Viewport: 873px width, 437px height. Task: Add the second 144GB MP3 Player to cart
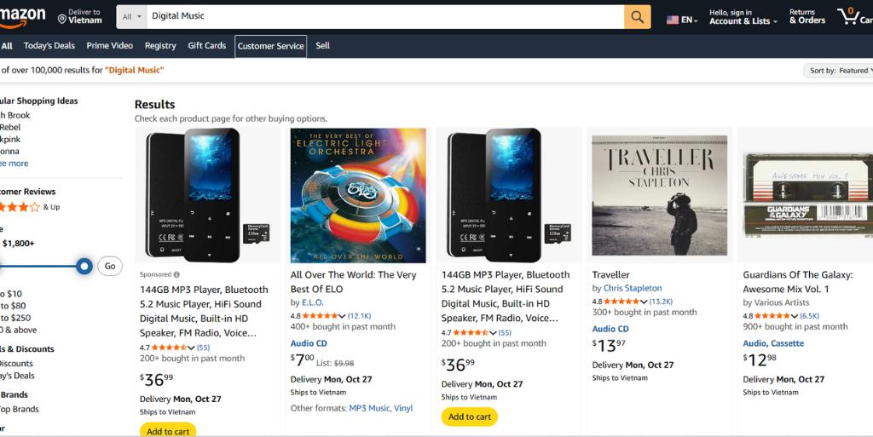[x=469, y=417]
